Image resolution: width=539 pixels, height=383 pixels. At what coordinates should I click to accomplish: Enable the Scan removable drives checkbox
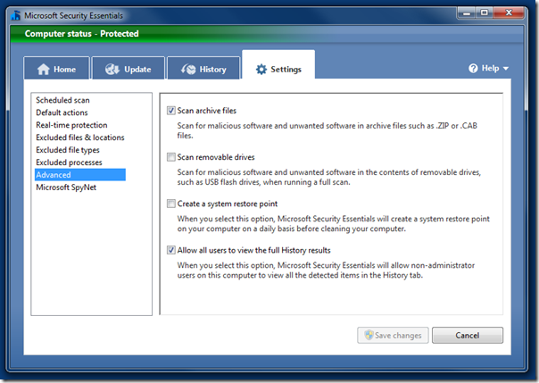[170, 157]
